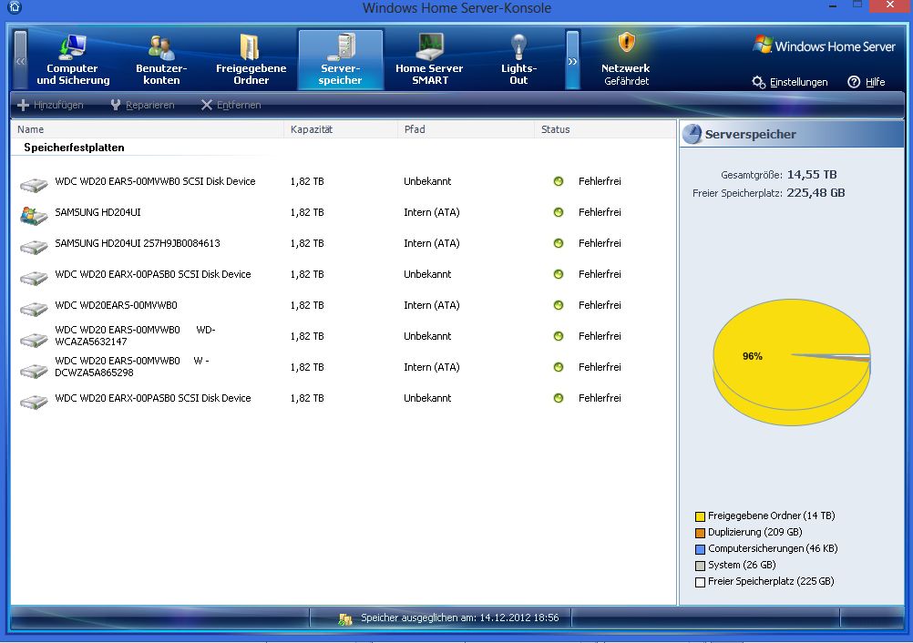913x643 pixels.
Task: Sort by the Name column header
Action: point(148,129)
